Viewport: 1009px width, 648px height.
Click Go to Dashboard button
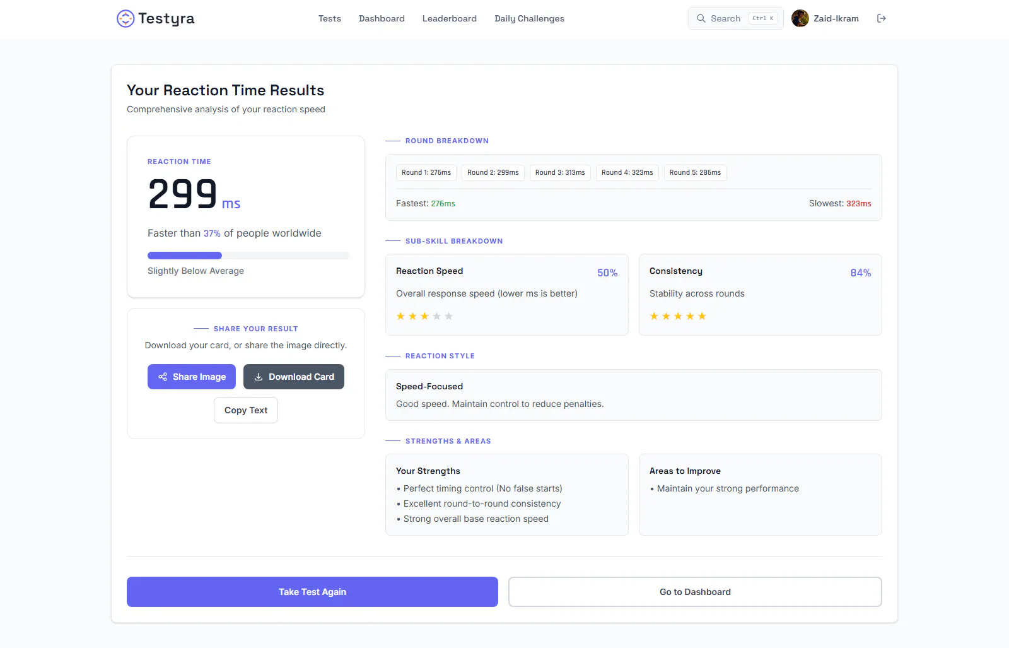(695, 592)
